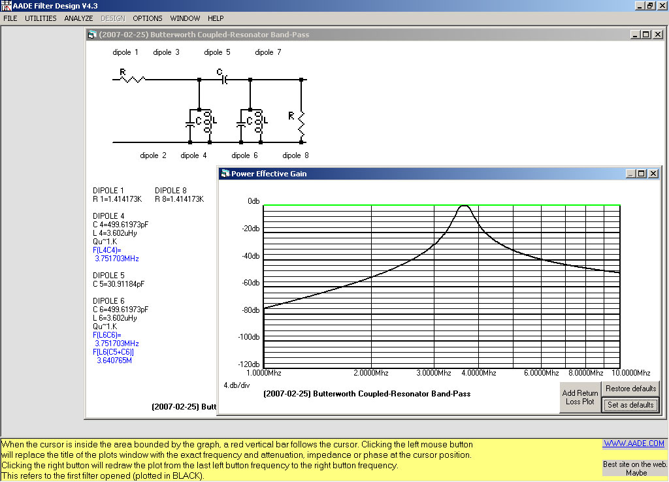Open the WWW.AADE.COM link
This screenshot has width=669, height=482.
point(633,443)
